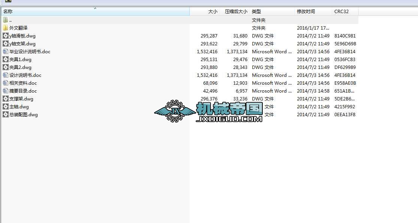The height and width of the screenshot is (223, 418).
Task: Select file name 夹具2.dwg
Action: coord(20,67)
